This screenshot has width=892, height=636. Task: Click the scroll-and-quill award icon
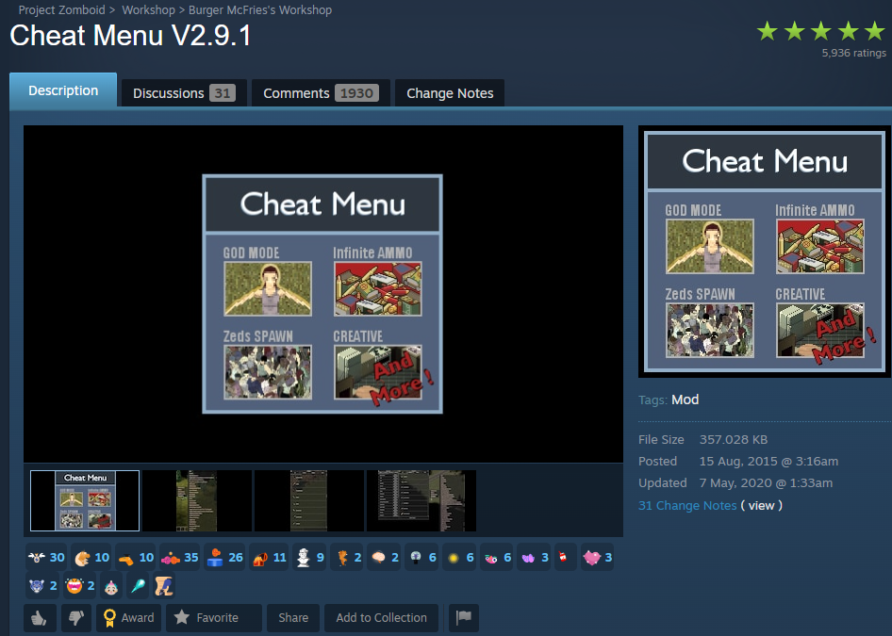click(163, 586)
